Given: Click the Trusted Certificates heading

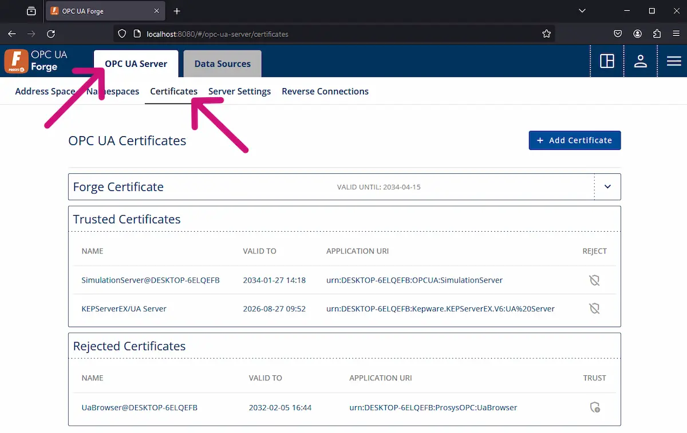Looking at the screenshot, I should tap(127, 219).
